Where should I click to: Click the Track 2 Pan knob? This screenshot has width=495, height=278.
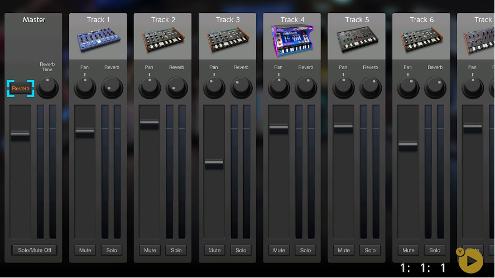[x=150, y=87]
